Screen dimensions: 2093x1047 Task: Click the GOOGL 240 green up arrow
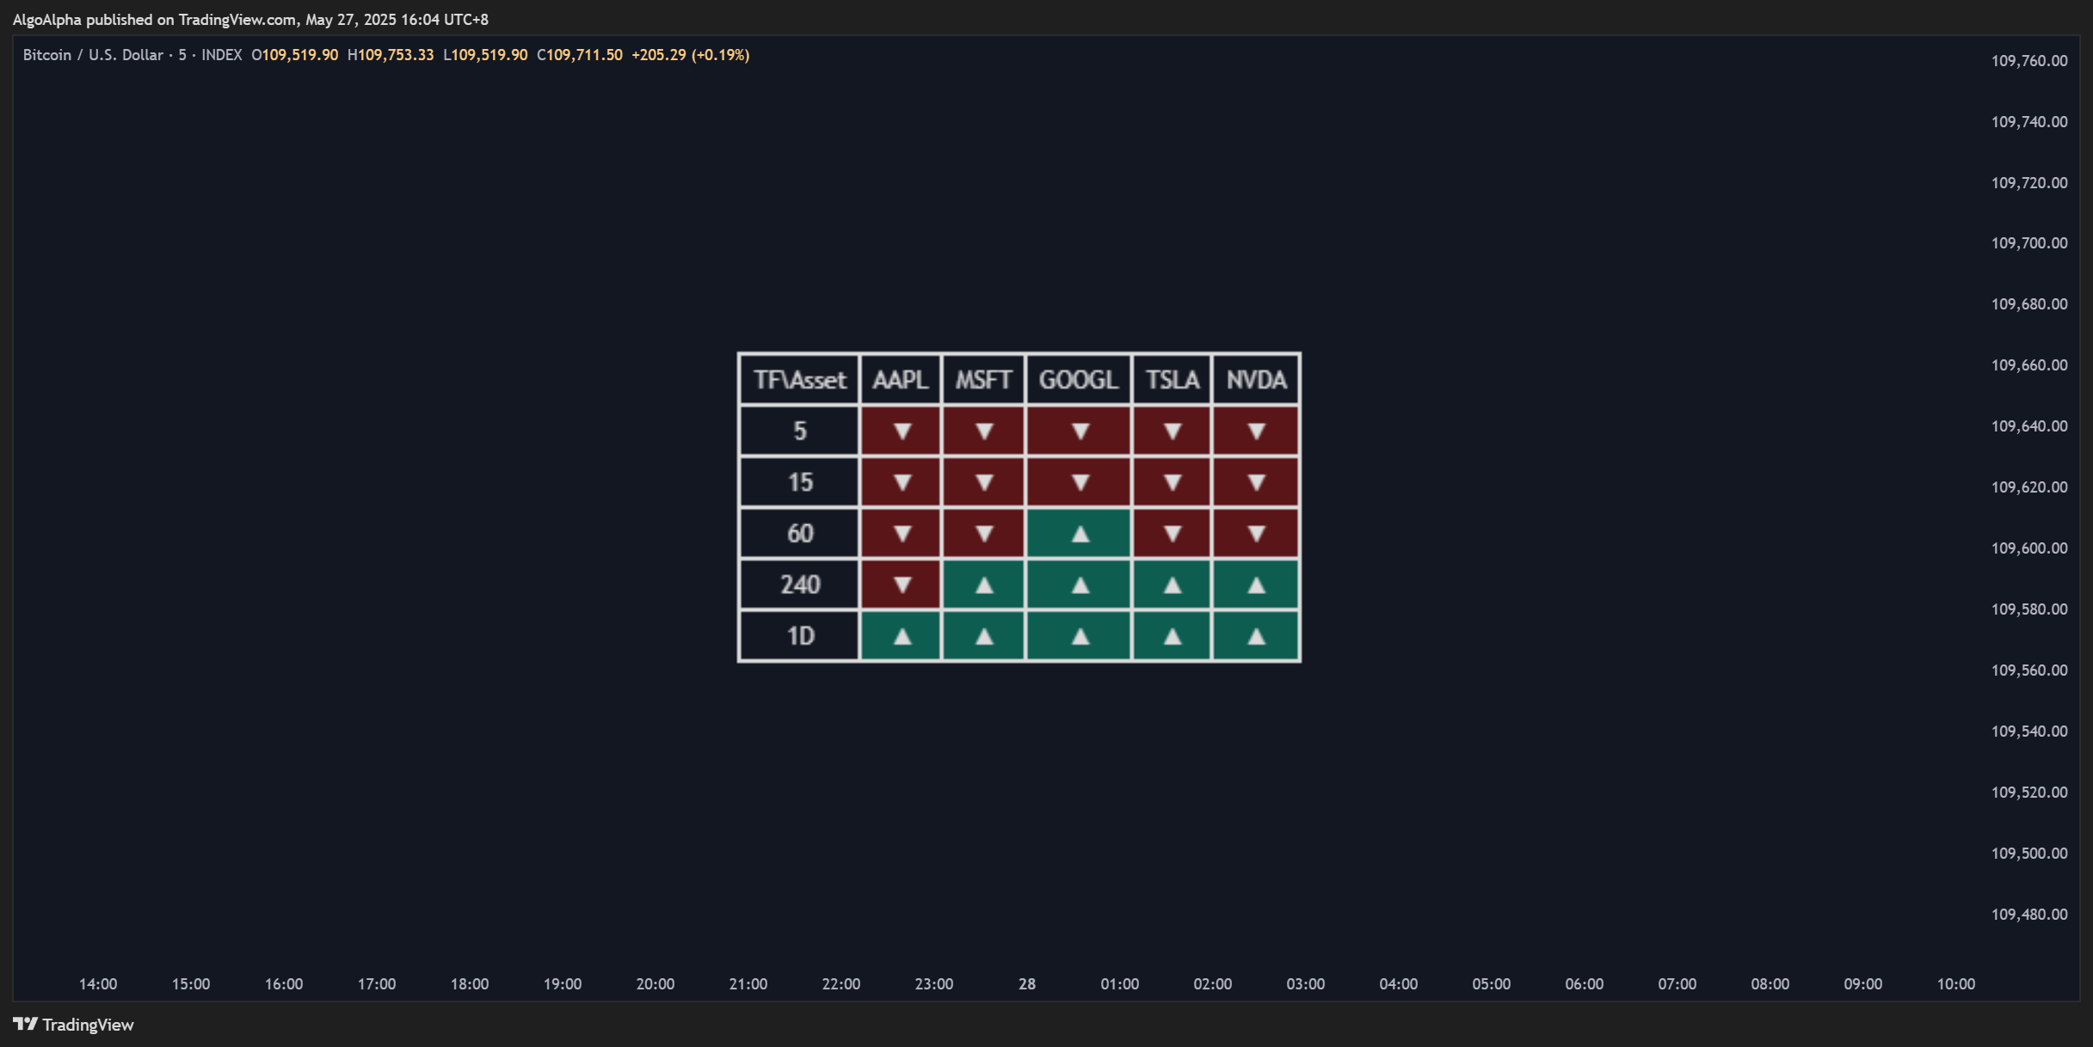1079,585
